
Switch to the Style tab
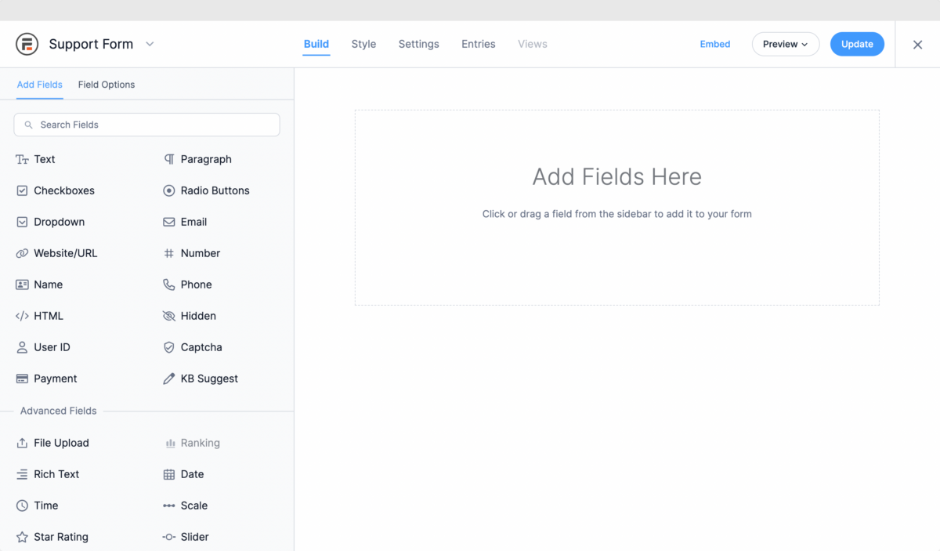363,44
